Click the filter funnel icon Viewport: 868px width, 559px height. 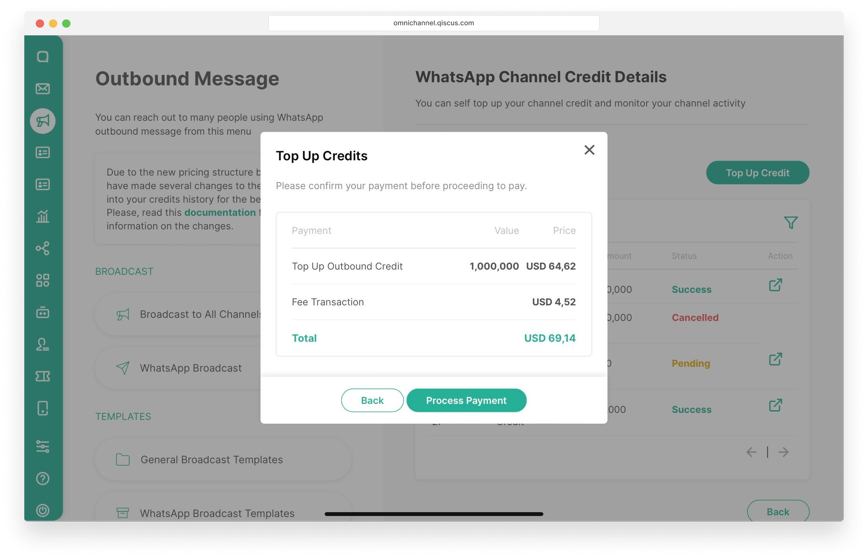point(790,222)
